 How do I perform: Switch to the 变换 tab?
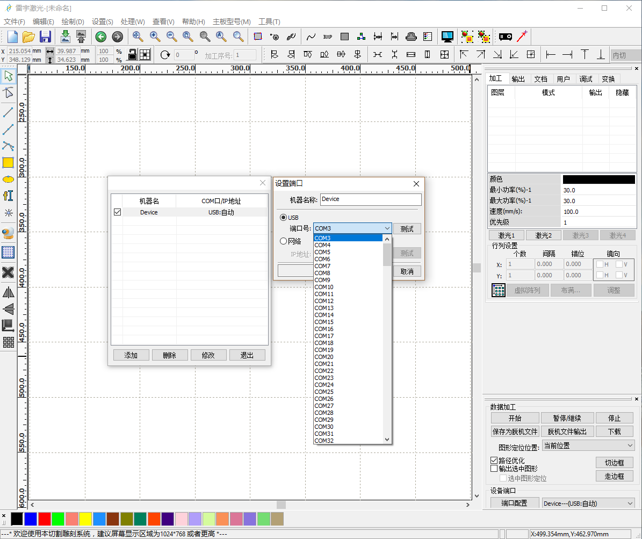tap(608, 78)
